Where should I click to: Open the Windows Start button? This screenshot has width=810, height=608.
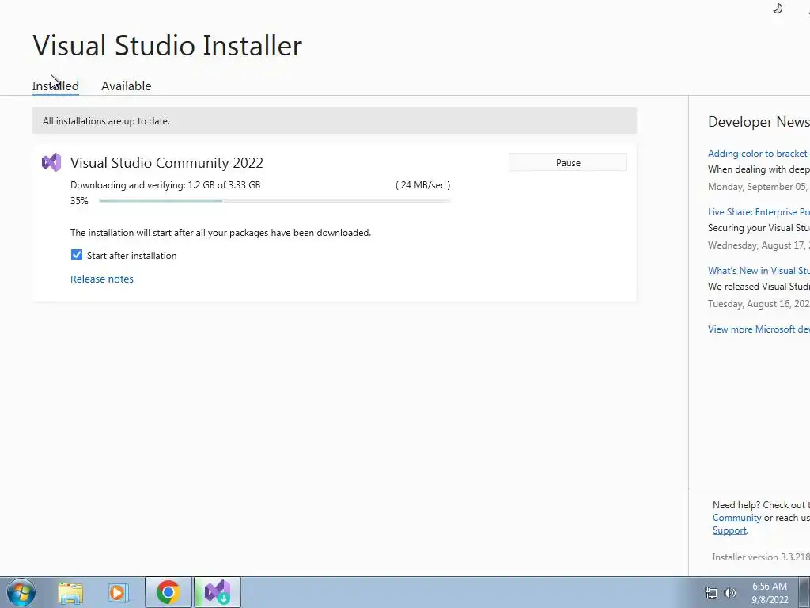point(21,592)
